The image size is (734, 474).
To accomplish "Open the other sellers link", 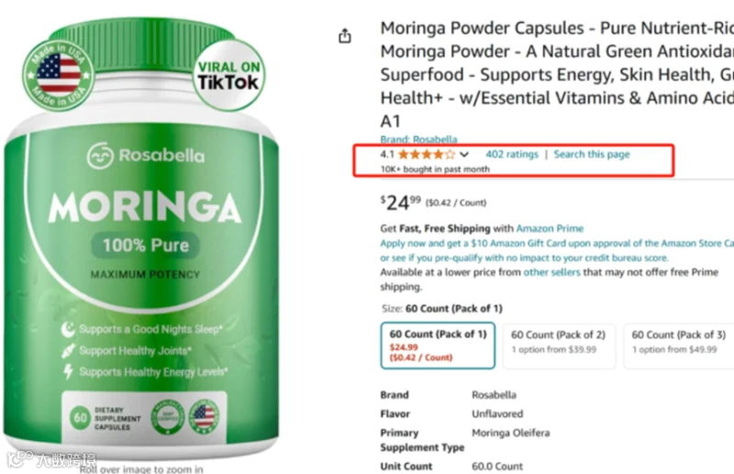I will click(551, 272).
